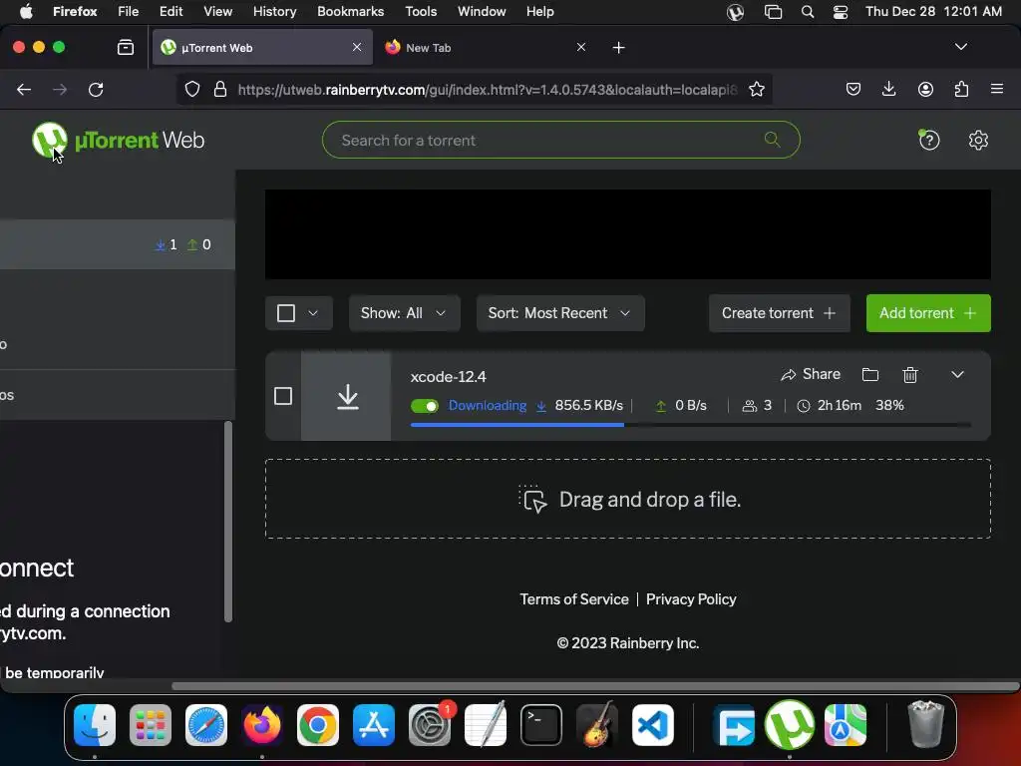1021x766 pixels.
Task: Open the Terms of Service link
Action: (573, 599)
